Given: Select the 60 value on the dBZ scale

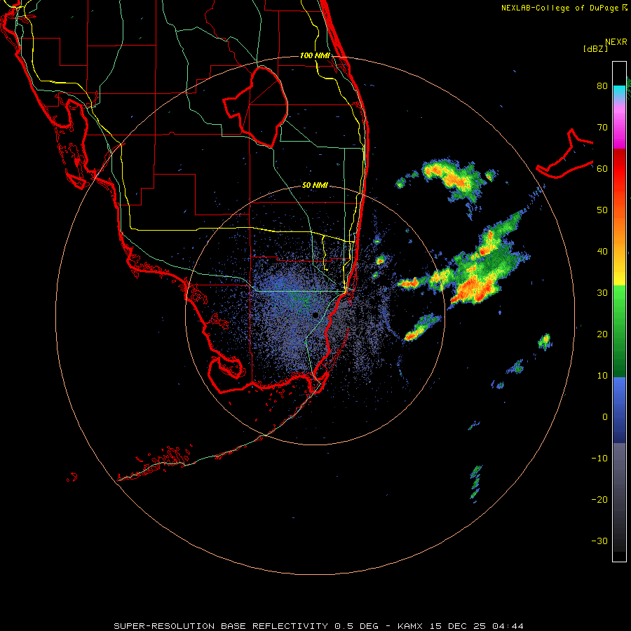Looking at the screenshot, I should pyautogui.click(x=602, y=168).
